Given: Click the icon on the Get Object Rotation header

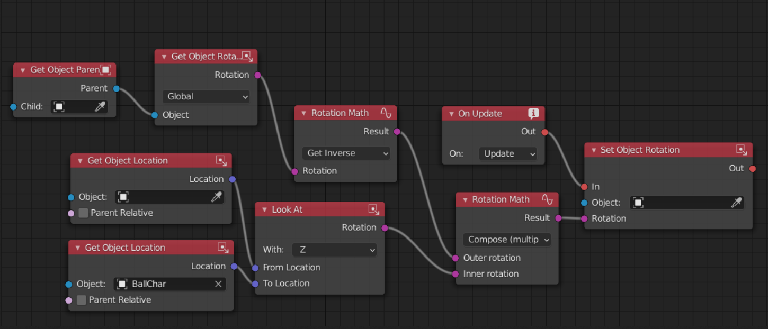Looking at the screenshot, I should pos(247,56).
